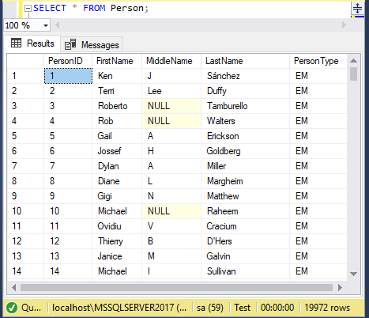Click the FirstName column header

[117, 61]
